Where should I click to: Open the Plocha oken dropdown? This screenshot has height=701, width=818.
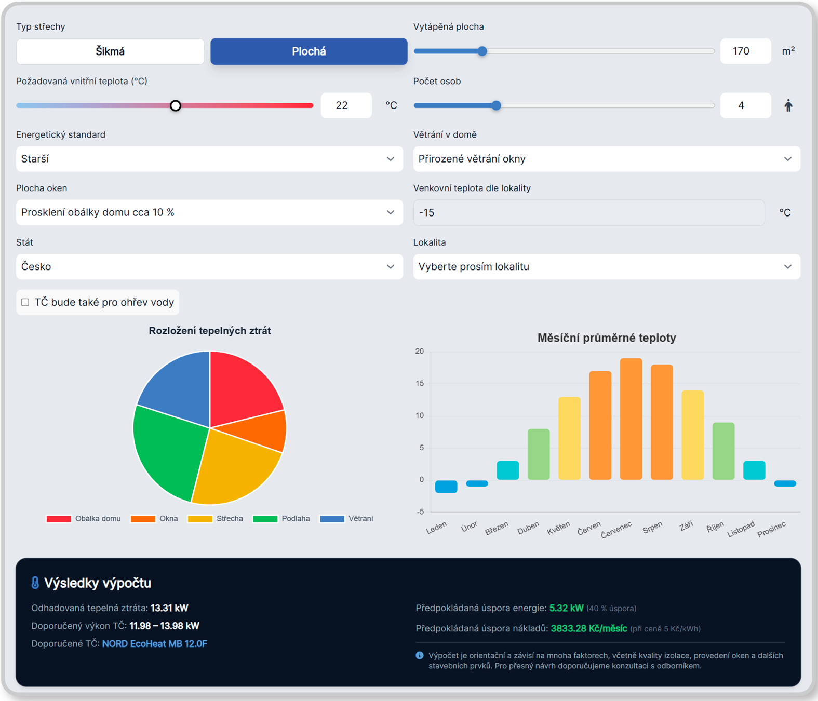[209, 212]
